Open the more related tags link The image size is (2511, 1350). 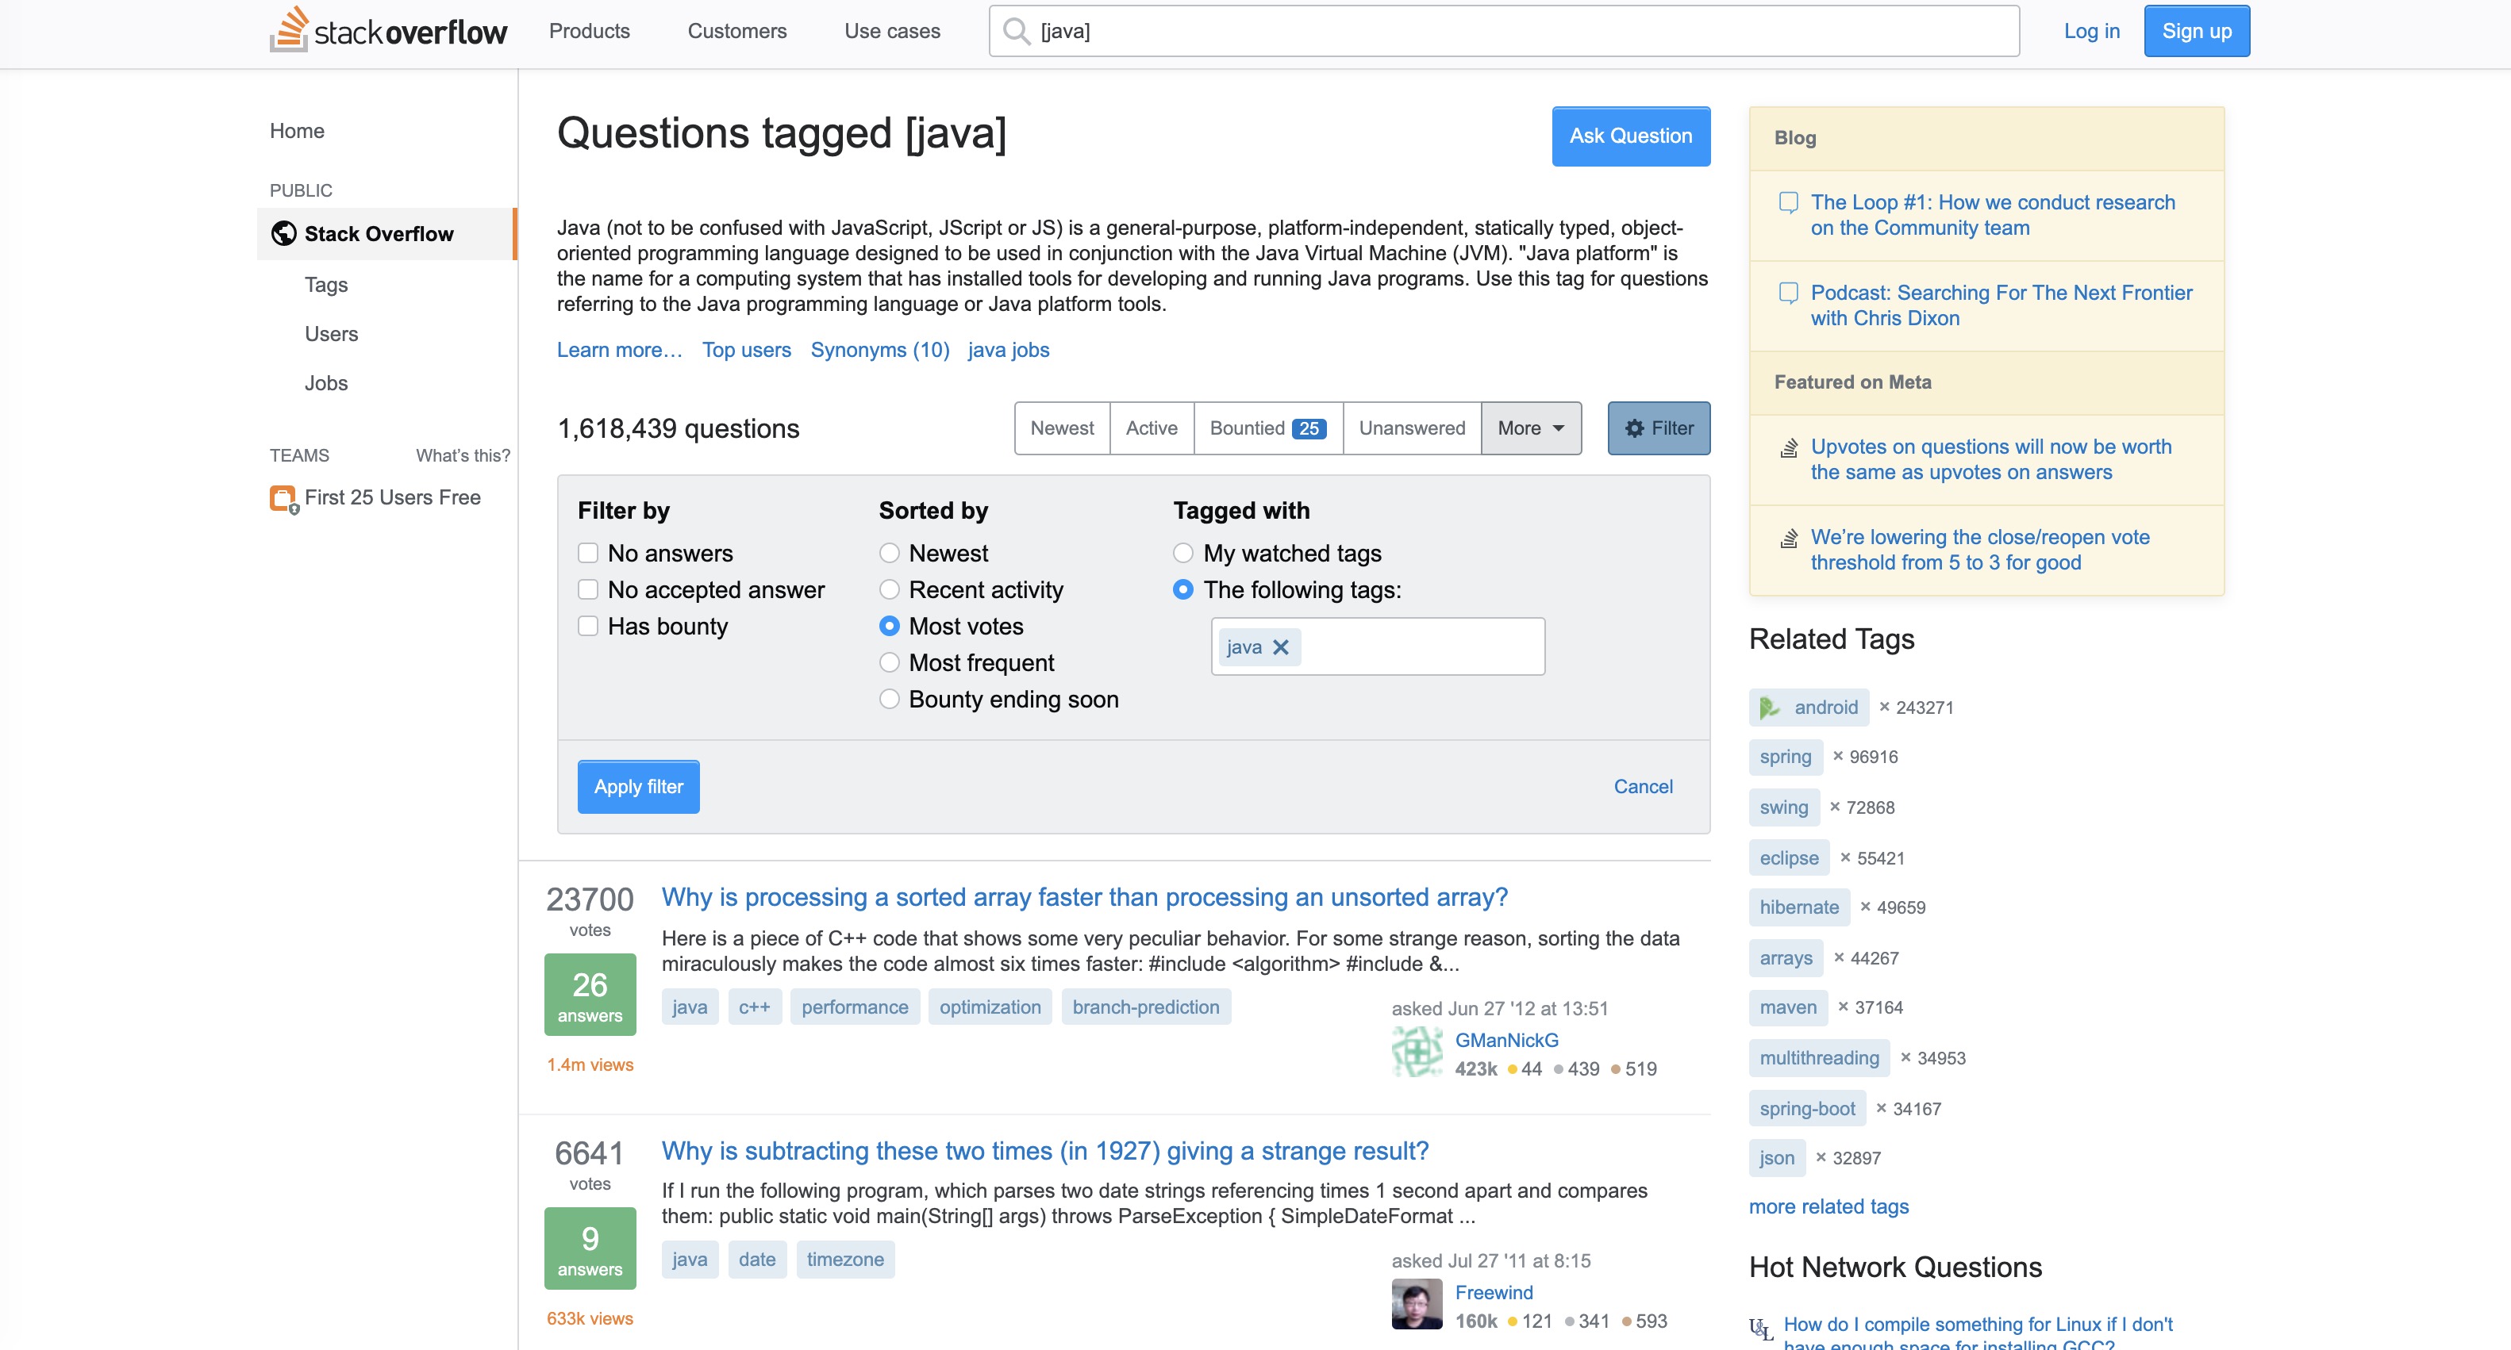pos(1828,1206)
